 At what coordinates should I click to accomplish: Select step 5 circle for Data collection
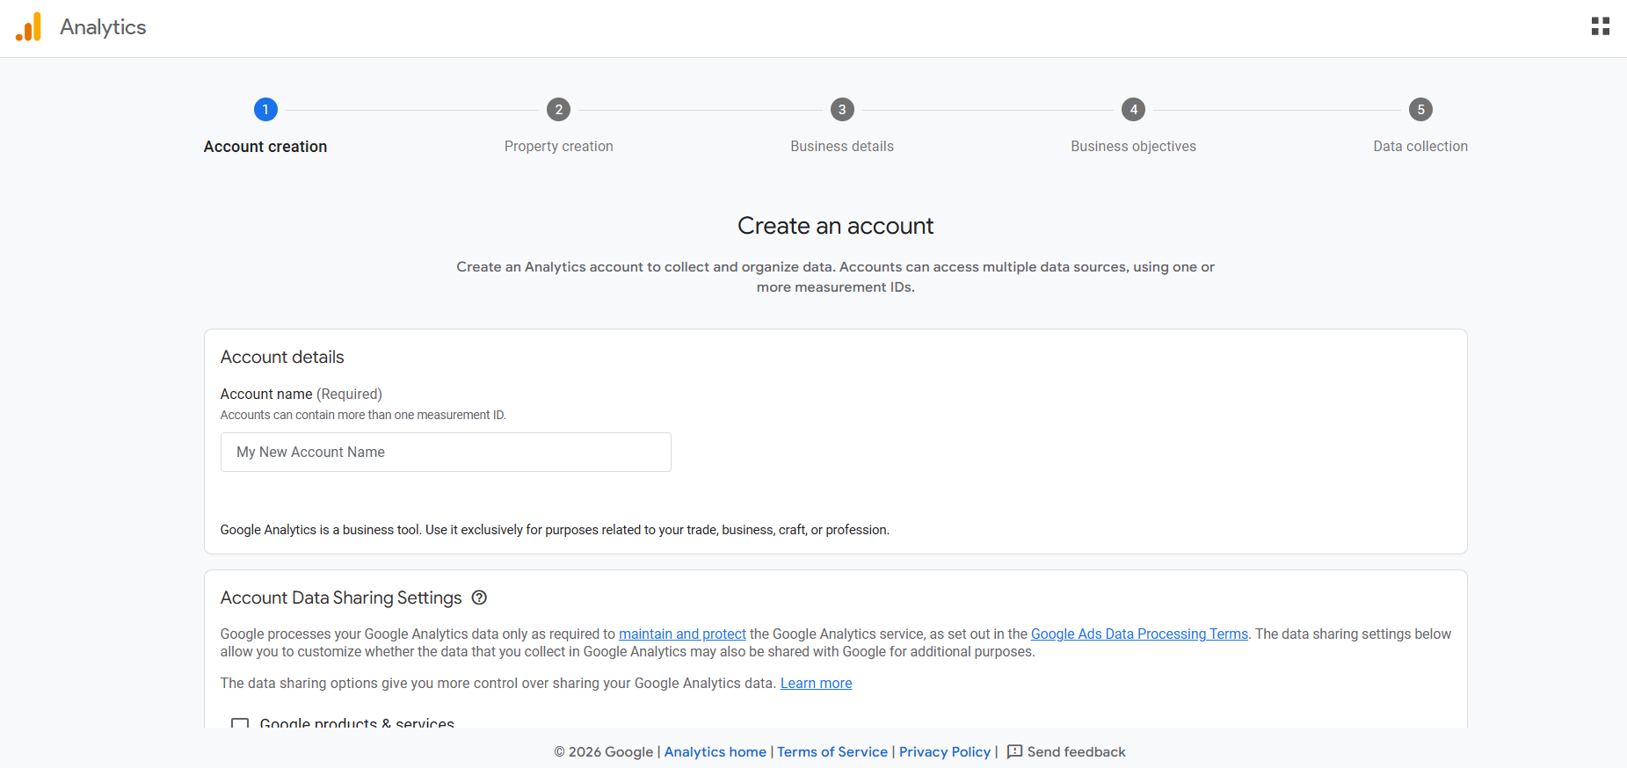tap(1420, 110)
